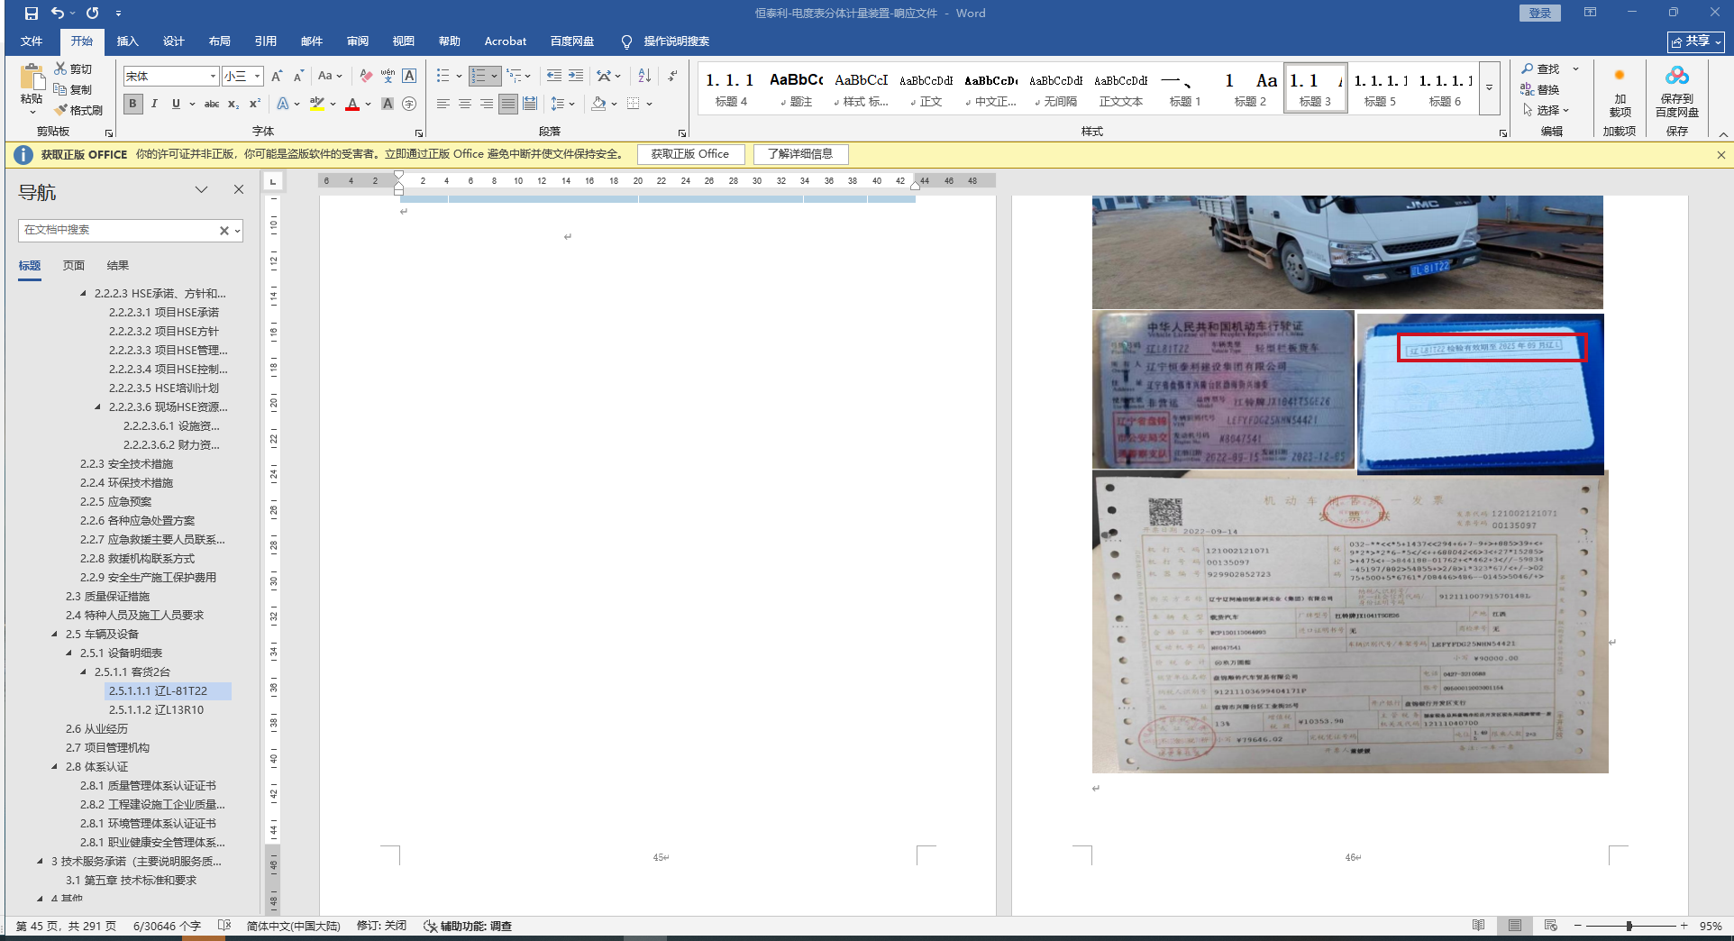Open the navigation pane options chevron
Viewport: 1734px width, 941px height.
click(202, 190)
